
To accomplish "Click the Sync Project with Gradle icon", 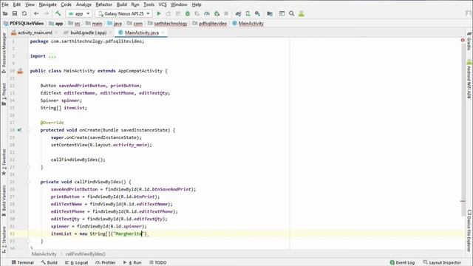I will (238, 13).
